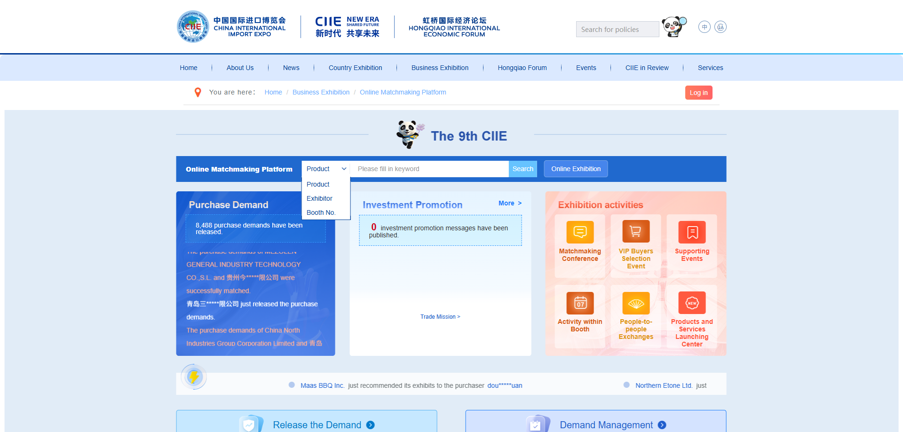Focus the Please fill in keyword field
Viewport: 903px width, 432px height.
pyautogui.click(x=429, y=169)
